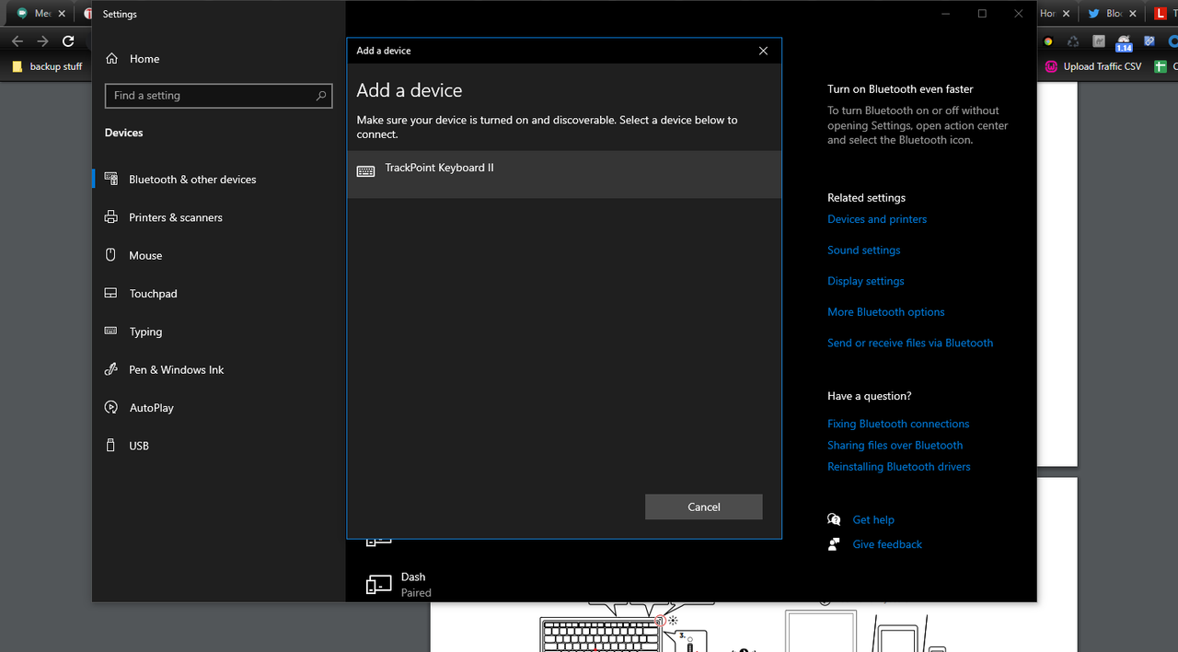Open Send or receive files via Bluetooth
This screenshot has height=652, width=1178.
pos(910,343)
